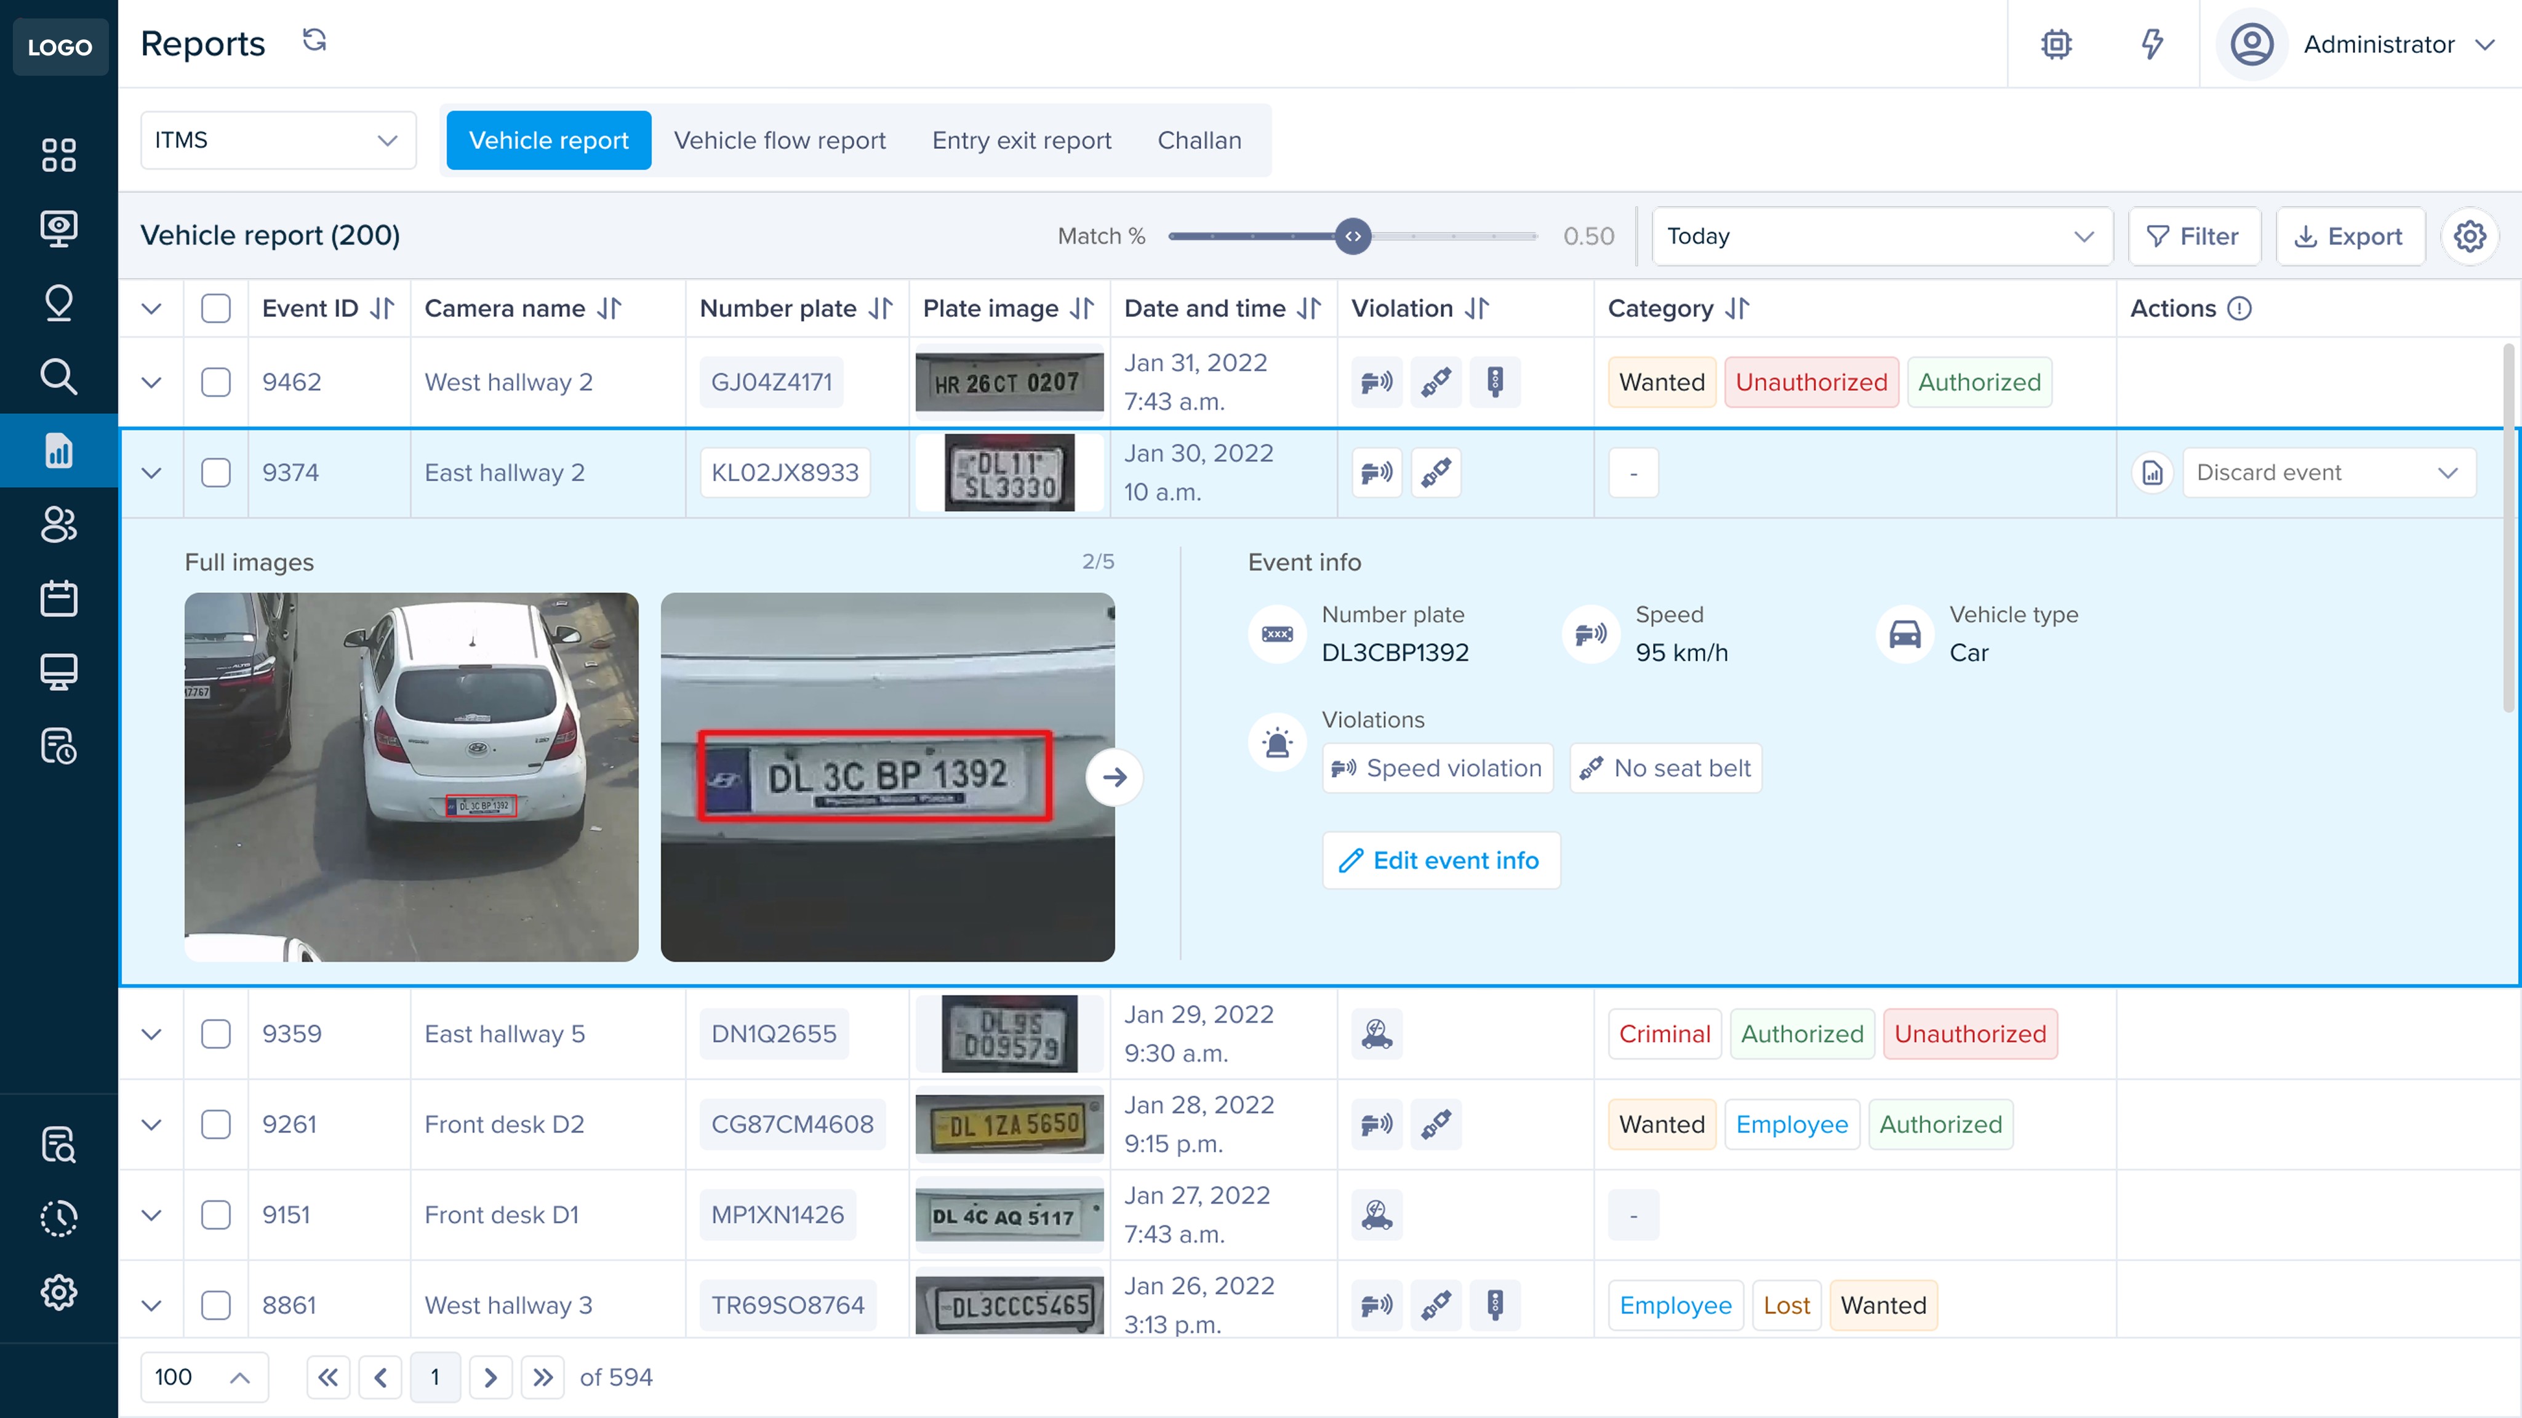Click the search magnifier in sidebar

pos(58,376)
